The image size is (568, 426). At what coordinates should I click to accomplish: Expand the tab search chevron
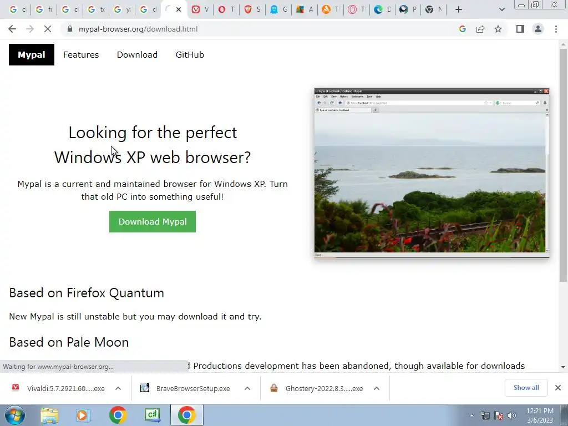(501, 9)
